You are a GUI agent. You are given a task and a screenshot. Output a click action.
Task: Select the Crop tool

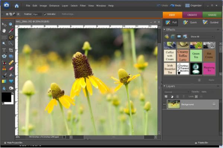pos(11,50)
